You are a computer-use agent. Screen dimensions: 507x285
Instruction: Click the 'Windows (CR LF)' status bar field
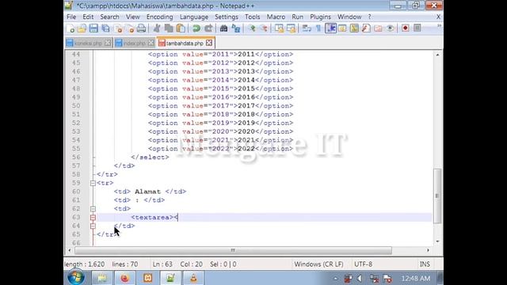tap(318, 264)
